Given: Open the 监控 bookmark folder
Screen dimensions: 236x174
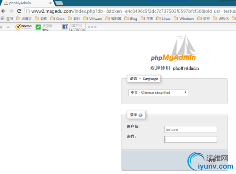Looking at the screenshot, I should [x=203, y=18].
